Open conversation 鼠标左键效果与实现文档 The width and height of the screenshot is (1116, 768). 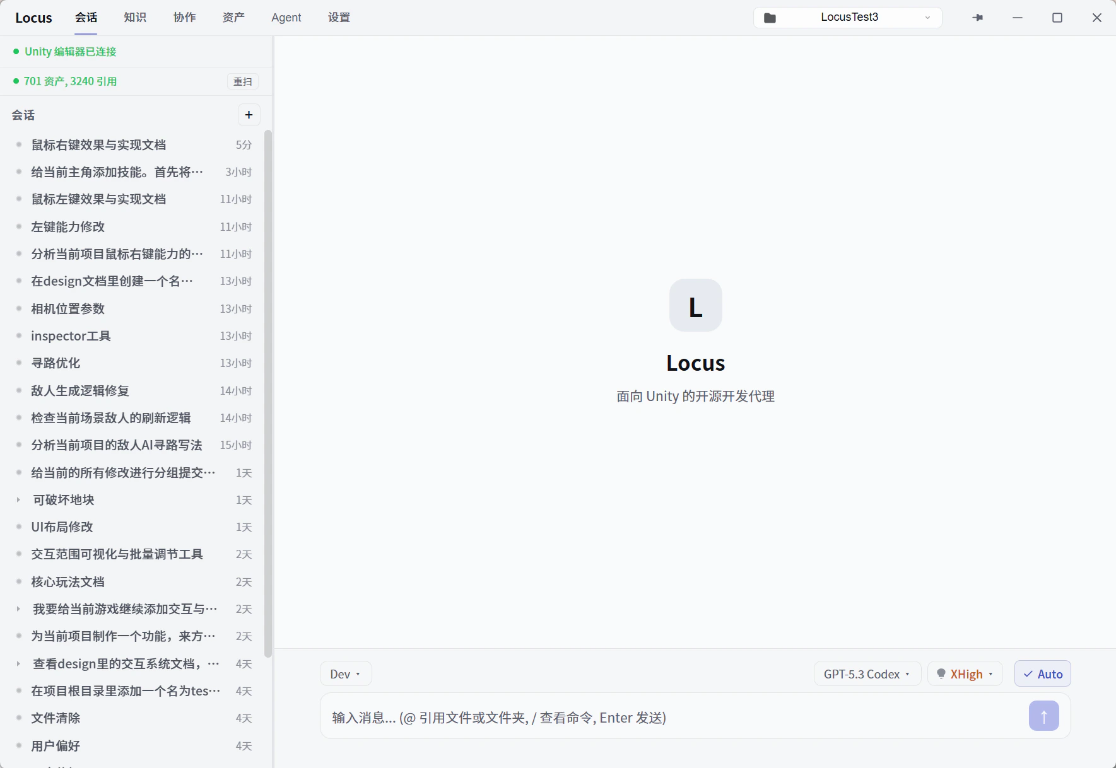click(x=134, y=199)
